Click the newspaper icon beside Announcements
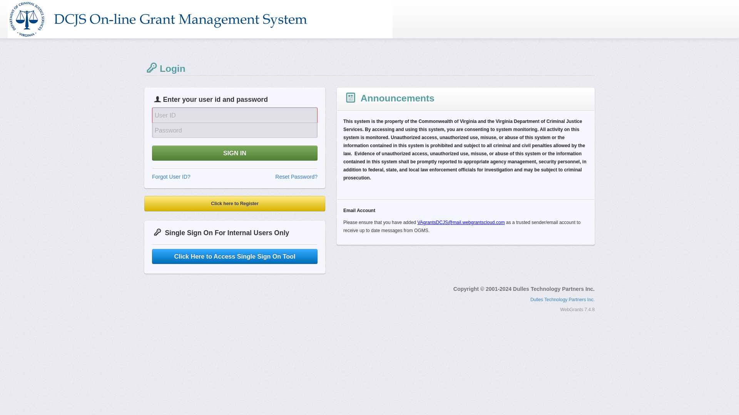The height and width of the screenshot is (415, 739). pyautogui.click(x=350, y=98)
